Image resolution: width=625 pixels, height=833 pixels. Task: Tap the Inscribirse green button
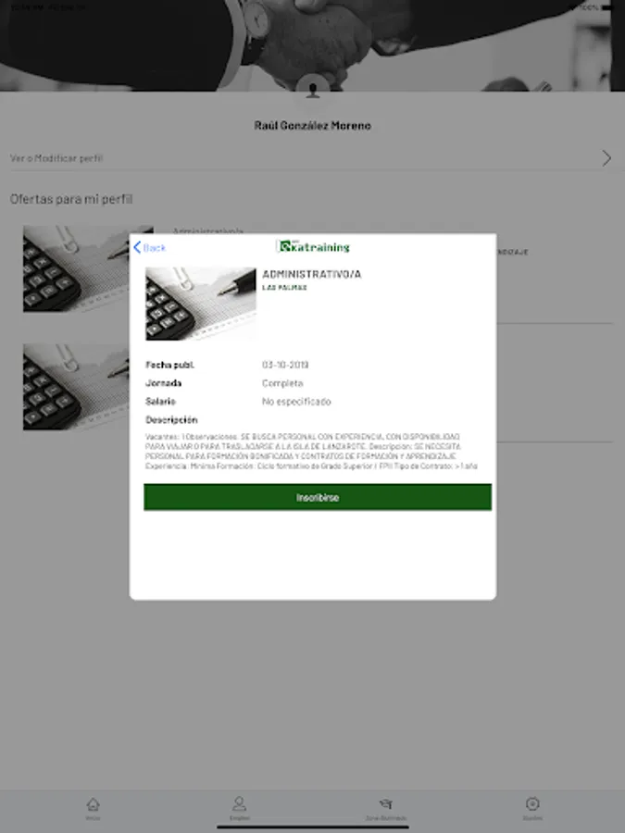click(318, 497)
